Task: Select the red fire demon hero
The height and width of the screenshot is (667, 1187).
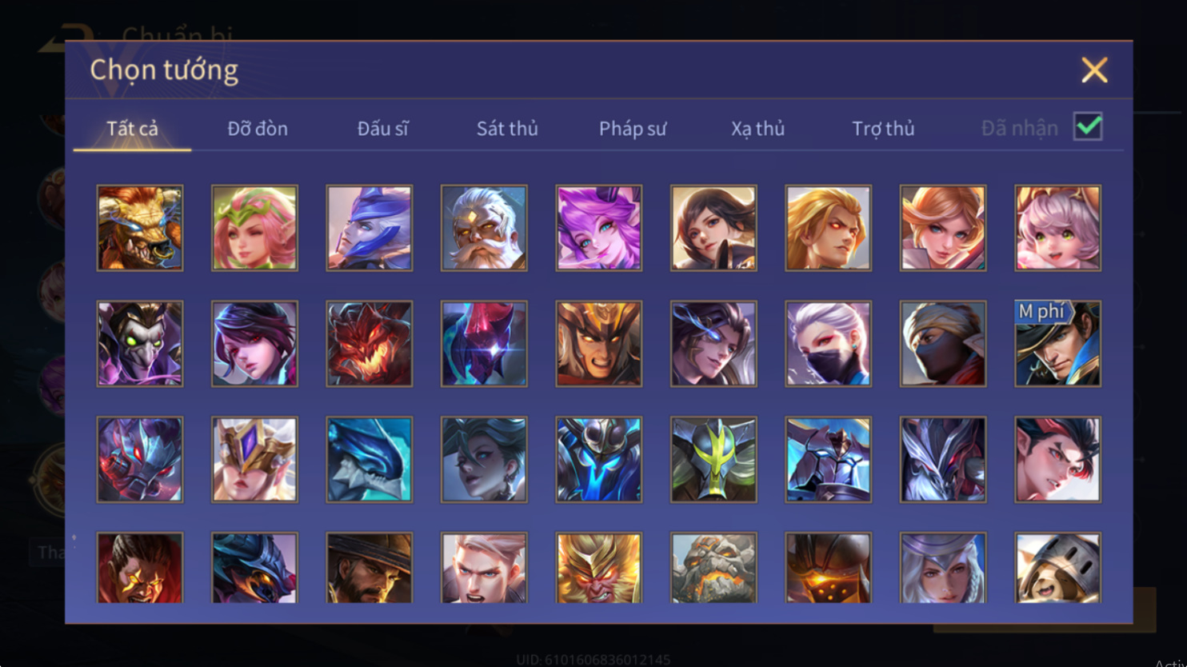Action: click(369, 344)
